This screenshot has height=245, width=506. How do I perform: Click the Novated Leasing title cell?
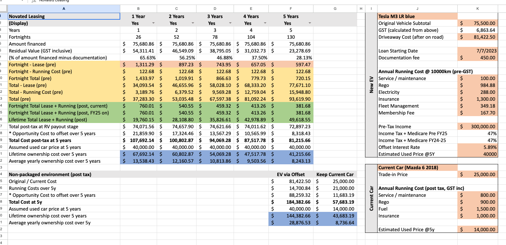click(x=64, y=16)
